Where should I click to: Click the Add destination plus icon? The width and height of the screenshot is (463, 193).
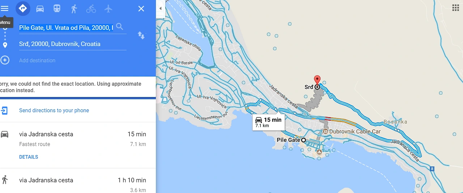point(5,60)
